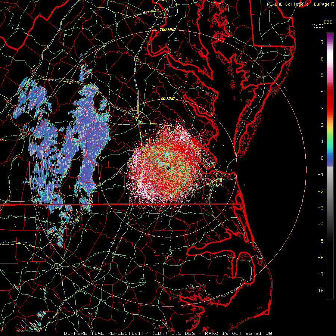Click the KAKQ 19 OCT 25 21:00 timestamp
The image size is (336, 336).
click(239, 333)
